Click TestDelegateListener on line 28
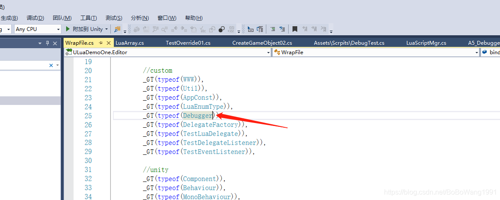This screenshot has height=200, width=500. click(x=220, y=142)
